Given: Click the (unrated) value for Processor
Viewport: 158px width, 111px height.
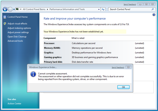Looking at the screenshot, I should click(139, 43).
